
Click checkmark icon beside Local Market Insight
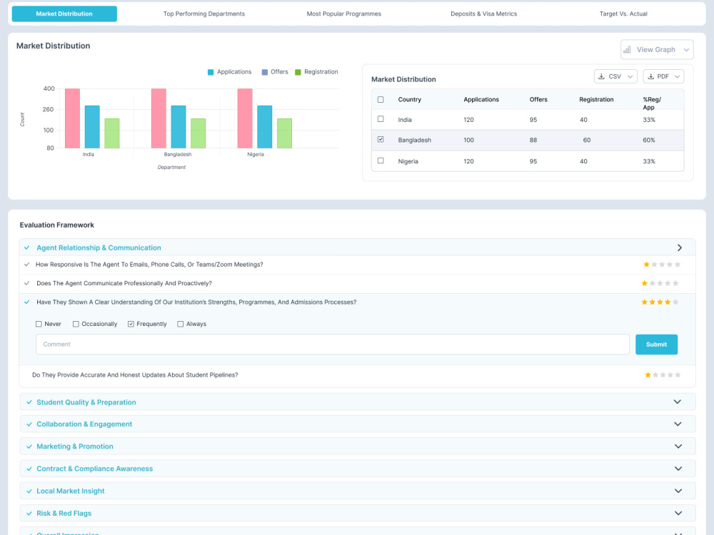29,491
